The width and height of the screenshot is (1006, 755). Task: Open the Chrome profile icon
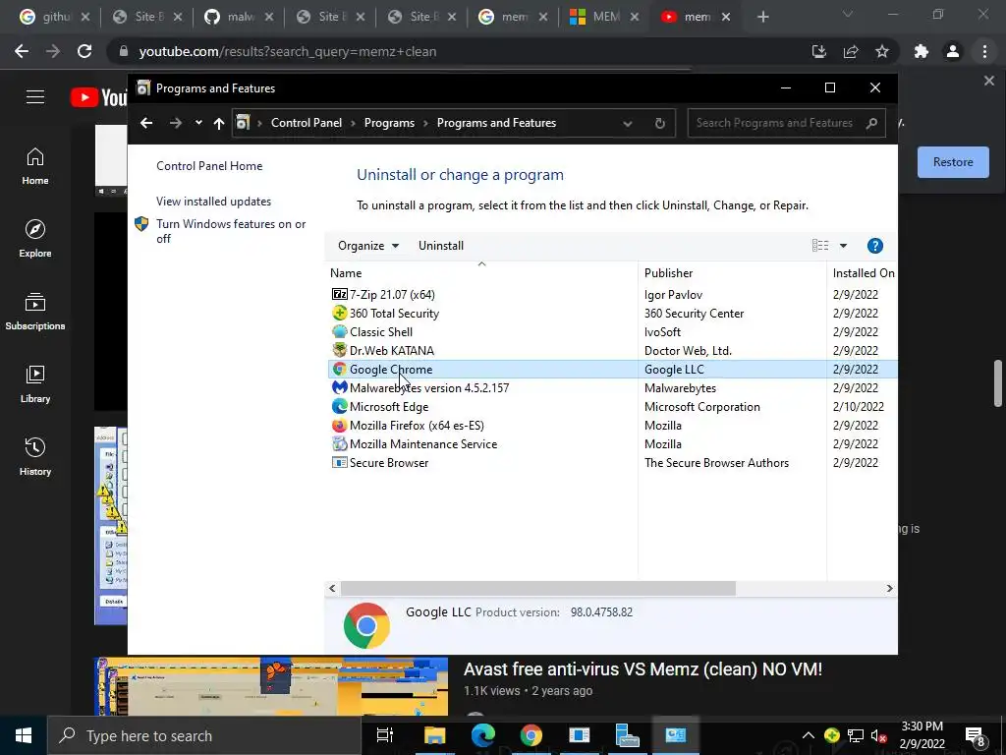[x=953, y=51]
